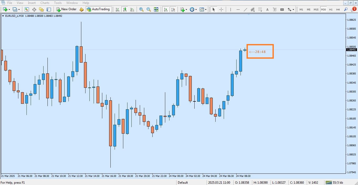The image size is (358, 185).
Task: Click the Zoom Out magnifier icon
Action: coord(149,9)
